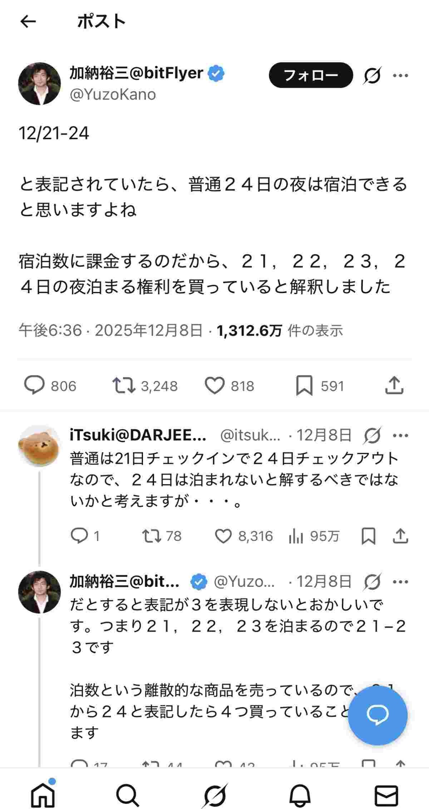Repost iTsuki's reply with 78 reposts
The image size is (429, 809).
(x=152, y=536)
